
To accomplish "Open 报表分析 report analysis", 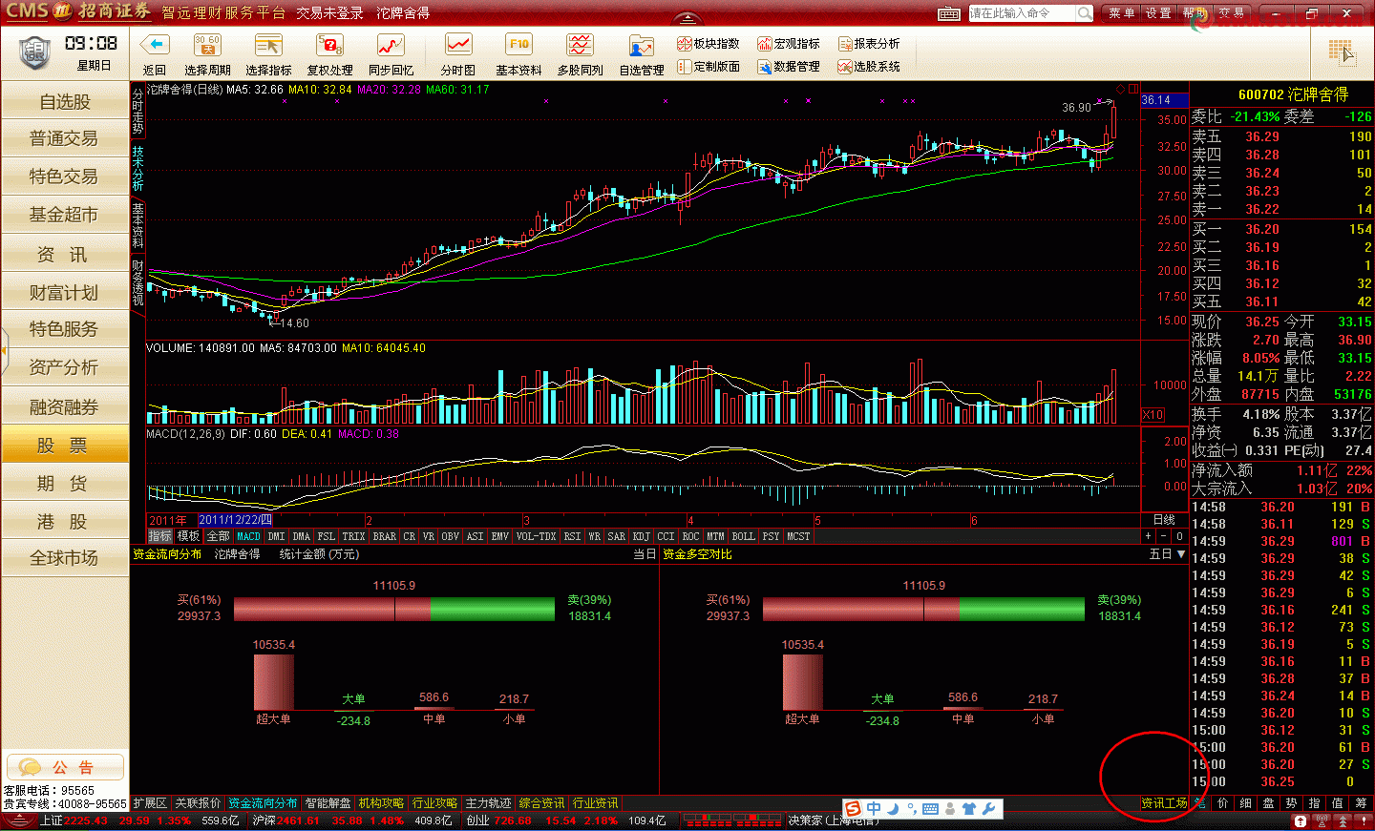I will [869, 44].
